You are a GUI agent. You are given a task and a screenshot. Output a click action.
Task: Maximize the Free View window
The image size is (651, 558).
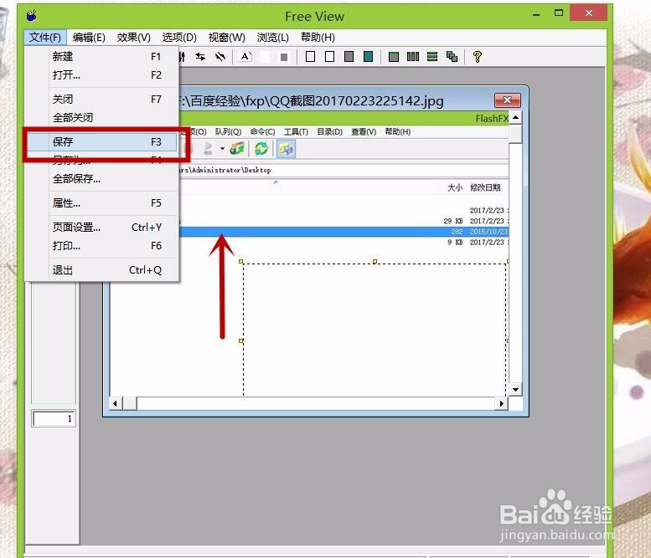click(x=559, y=13)
